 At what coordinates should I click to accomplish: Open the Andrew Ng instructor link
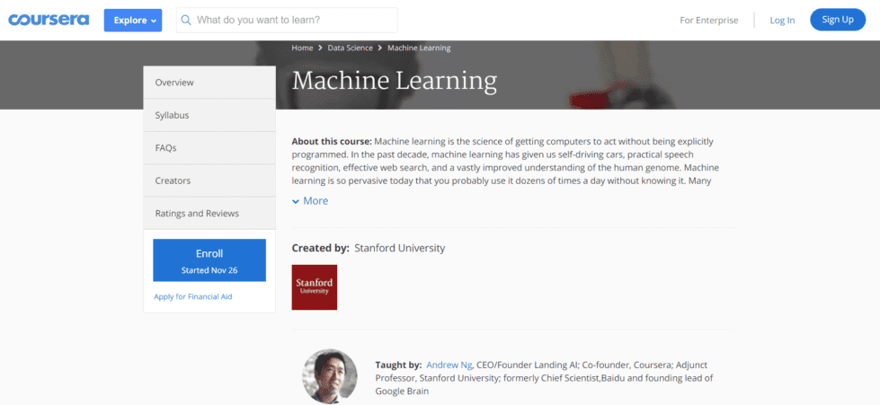pyautogui.click(x=449, y=365)
